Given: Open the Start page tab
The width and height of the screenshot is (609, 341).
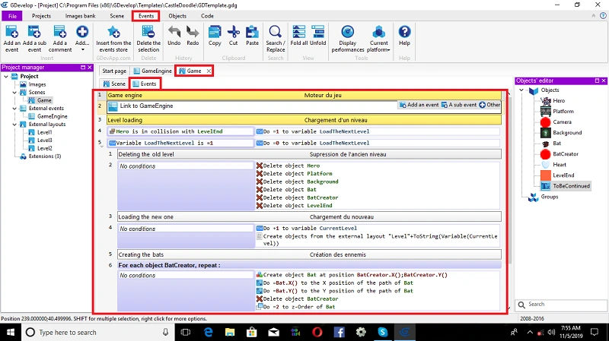Looking at the screenshot, I should [x=114, y=71].
